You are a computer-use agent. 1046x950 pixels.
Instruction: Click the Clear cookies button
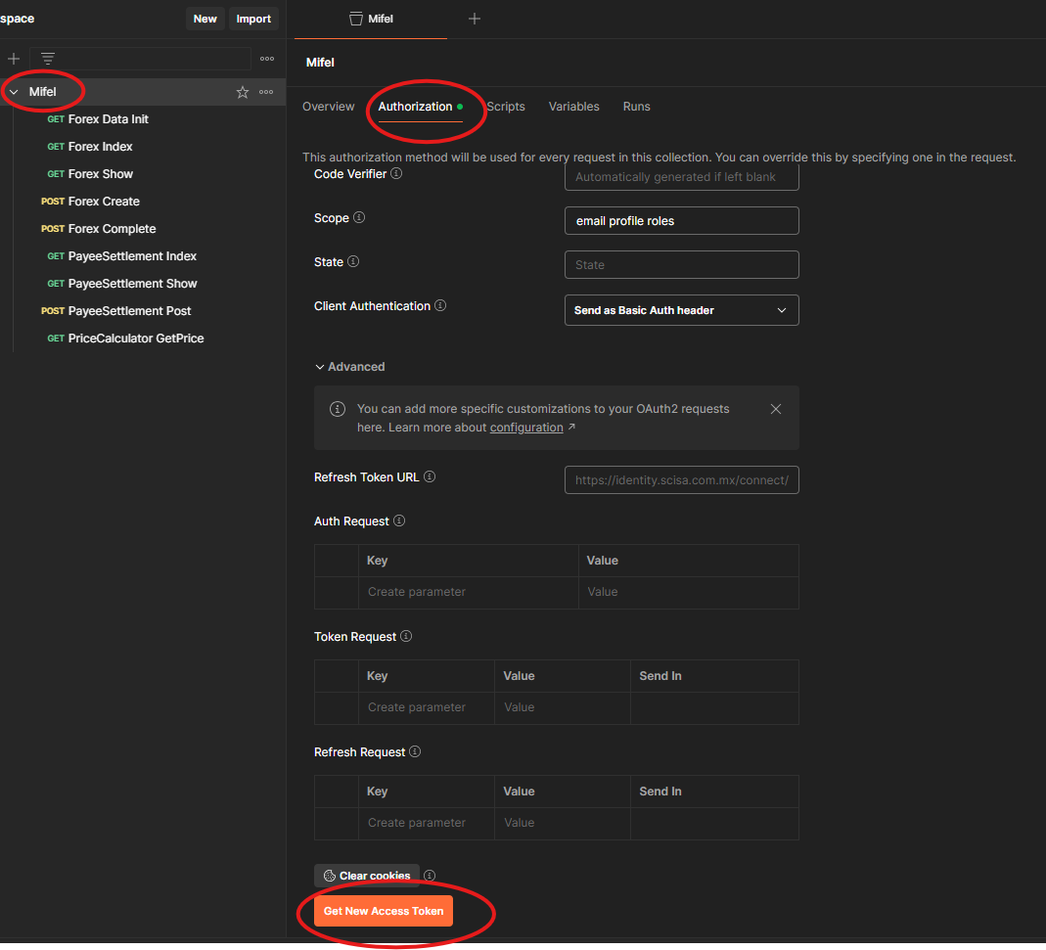pyautogui.click(x=367, y=876)
